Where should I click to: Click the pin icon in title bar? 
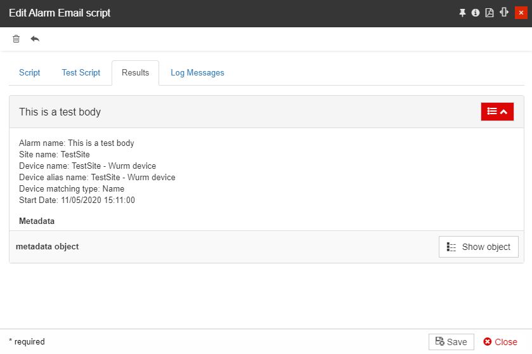click(462, 13)
